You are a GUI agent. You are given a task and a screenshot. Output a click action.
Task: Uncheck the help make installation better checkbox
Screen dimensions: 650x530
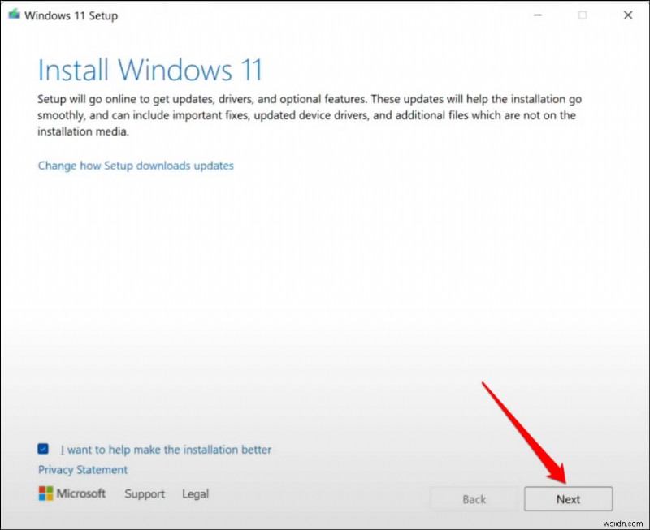[x=43, y=449]
